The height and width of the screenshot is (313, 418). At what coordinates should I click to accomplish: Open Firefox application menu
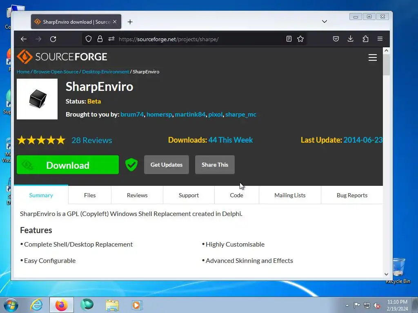pos(380,39)
